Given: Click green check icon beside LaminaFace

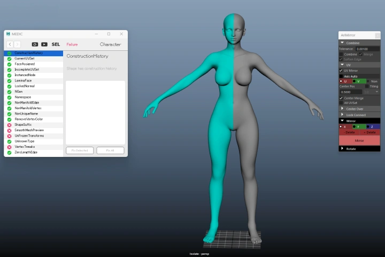Looking at the screenshot, I should 9,81.
